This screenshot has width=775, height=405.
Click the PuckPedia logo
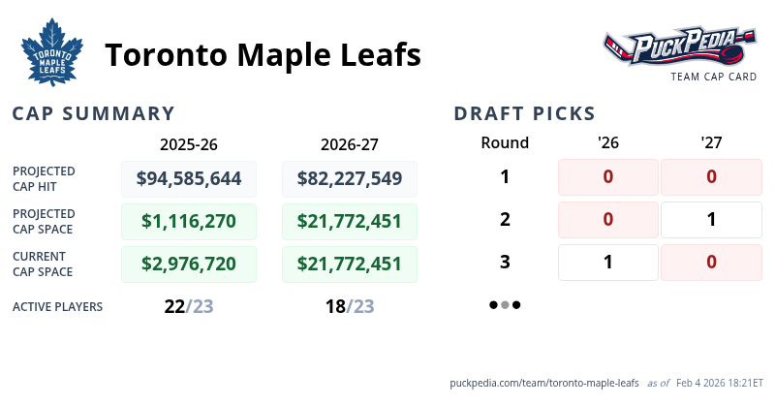click(679, 48)
